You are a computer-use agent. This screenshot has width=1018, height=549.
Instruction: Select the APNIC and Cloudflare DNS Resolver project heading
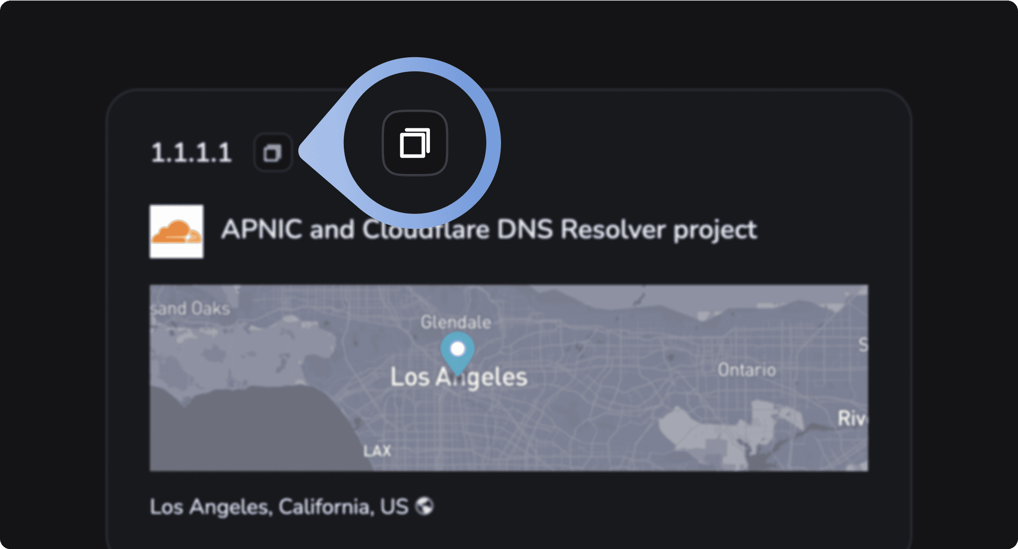coord(489,230)
